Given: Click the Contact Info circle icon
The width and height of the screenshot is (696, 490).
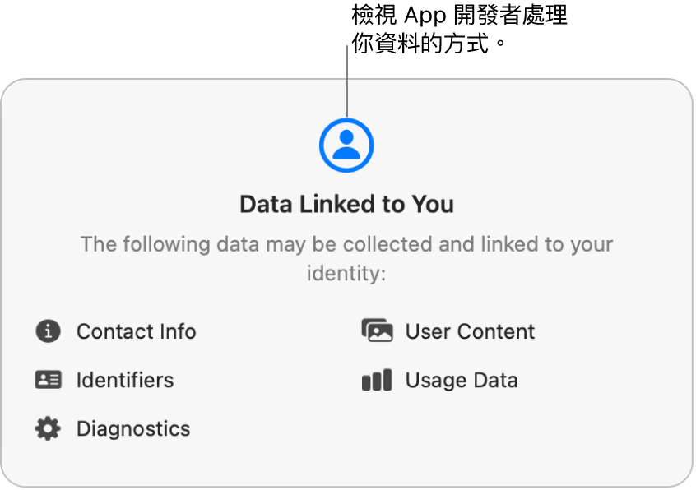Looking at the screenshot, I should click(x=48, y=331).
